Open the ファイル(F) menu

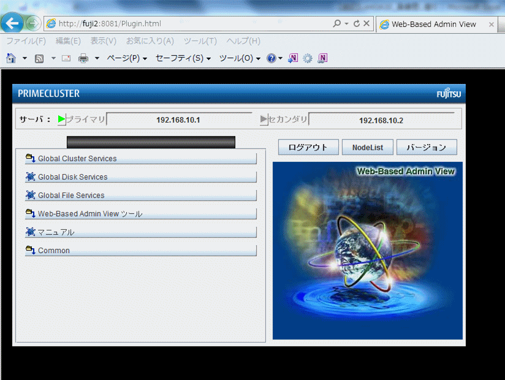tap(26, 41)
